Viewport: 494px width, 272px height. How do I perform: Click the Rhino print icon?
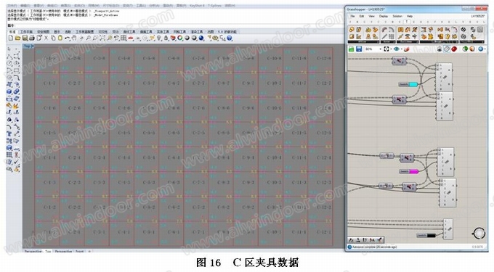[32, 38]
